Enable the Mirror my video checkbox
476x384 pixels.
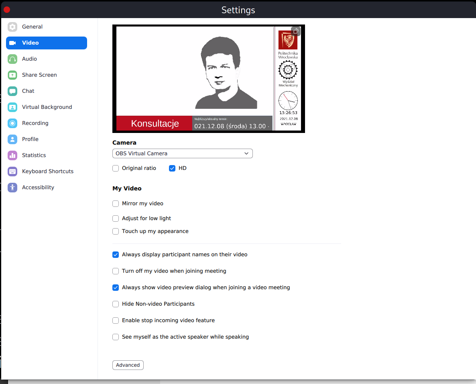click(116, 204)
